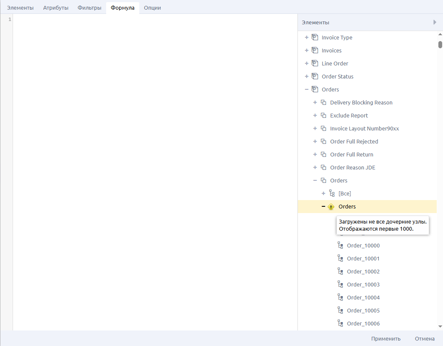Expand the Invoices node
Viewport: 443px width, 346px height.
307,50
